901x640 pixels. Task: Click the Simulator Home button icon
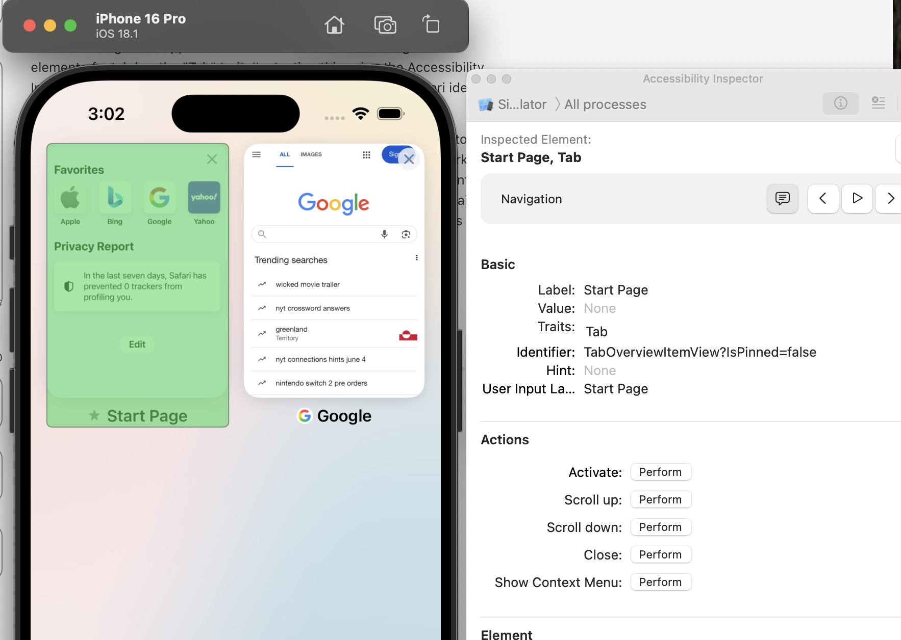tap(334, 25)
